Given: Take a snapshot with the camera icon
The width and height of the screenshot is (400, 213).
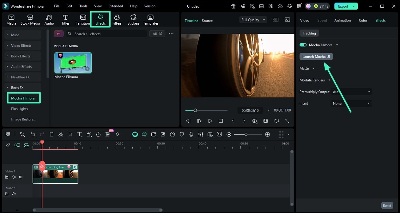Looking at the screenshot, I should [265, 121].
